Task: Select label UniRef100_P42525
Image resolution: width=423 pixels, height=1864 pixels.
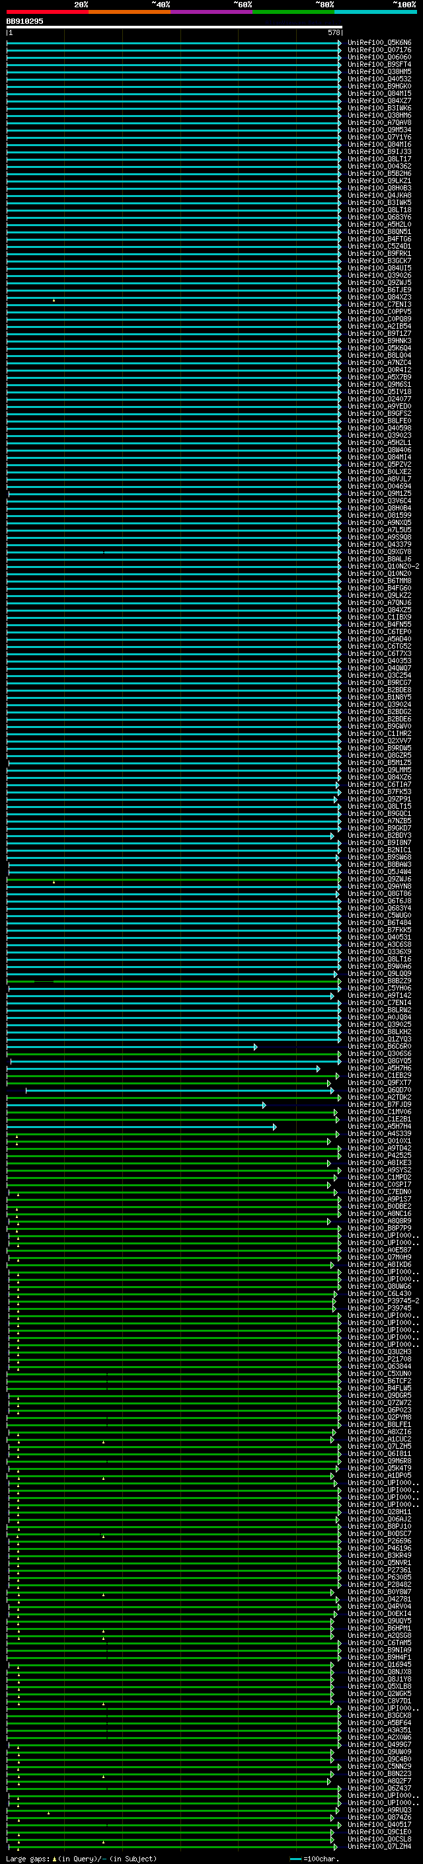Action: [379, 1156]
